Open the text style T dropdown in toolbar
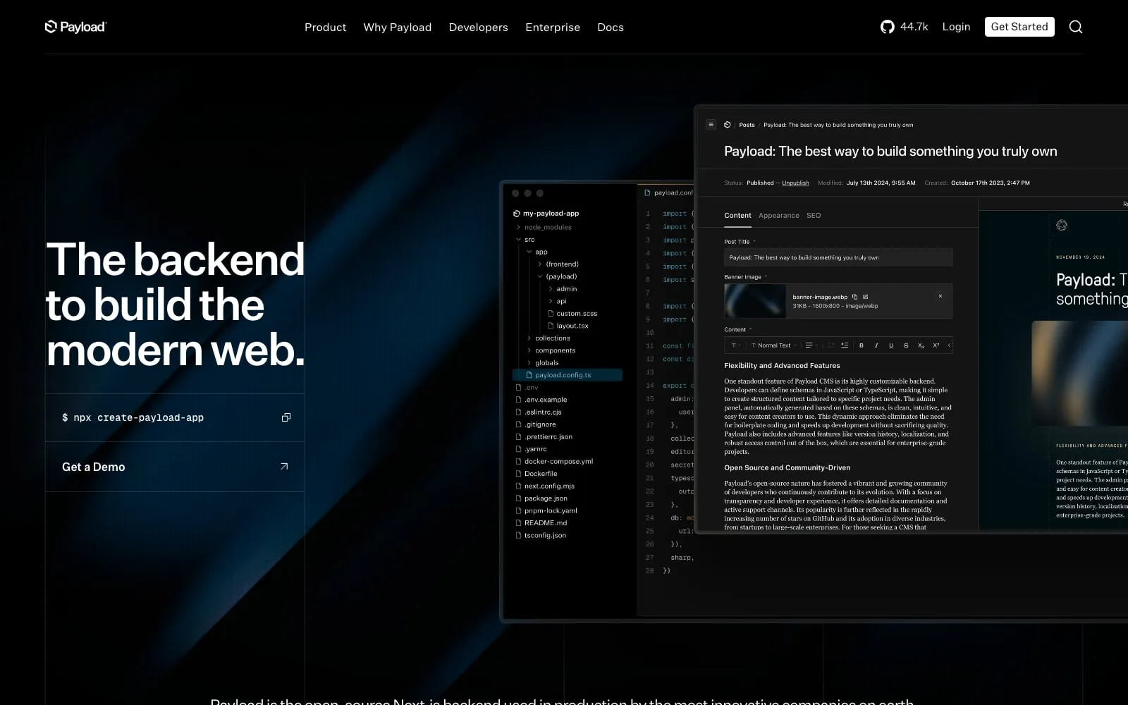The height and width of the screenshot is (705, 1128). [x=735, y=345]
